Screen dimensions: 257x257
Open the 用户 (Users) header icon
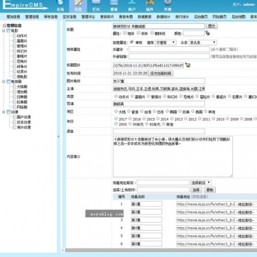[132, 5]
